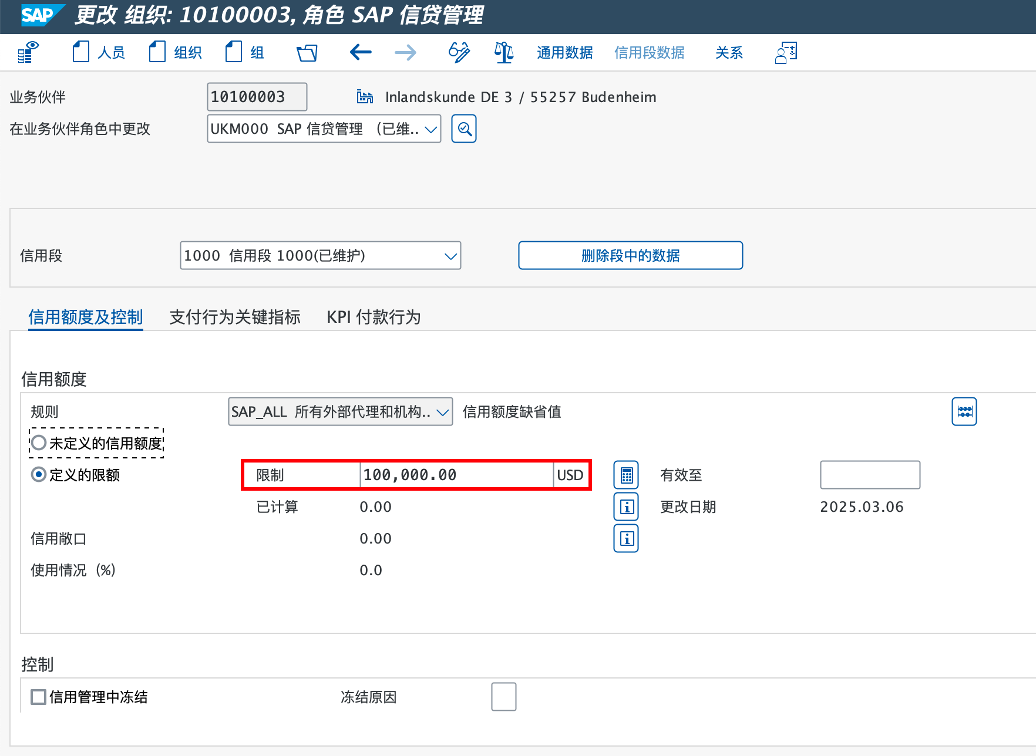1036x756 pixels.
Task: Check 信用管理中冻结 checkbox
Action: (x=39, y=697)
